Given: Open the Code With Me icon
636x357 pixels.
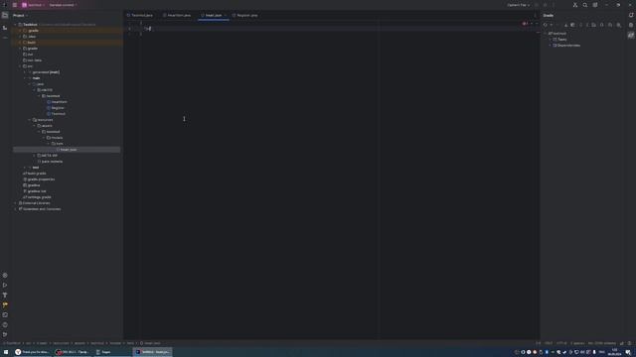Looking at the screenshot, I should 575,5.
